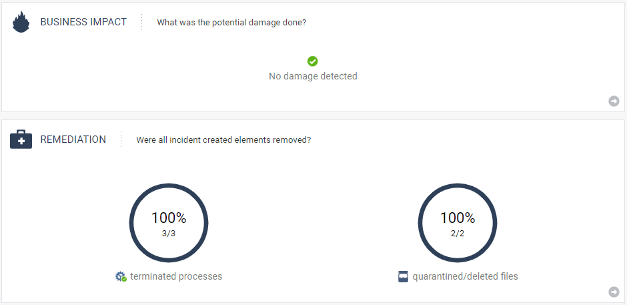The width and height of the screenshot is (627, 305).
Task: Open the 'terminated processes' label
Action: pos(176,276)
